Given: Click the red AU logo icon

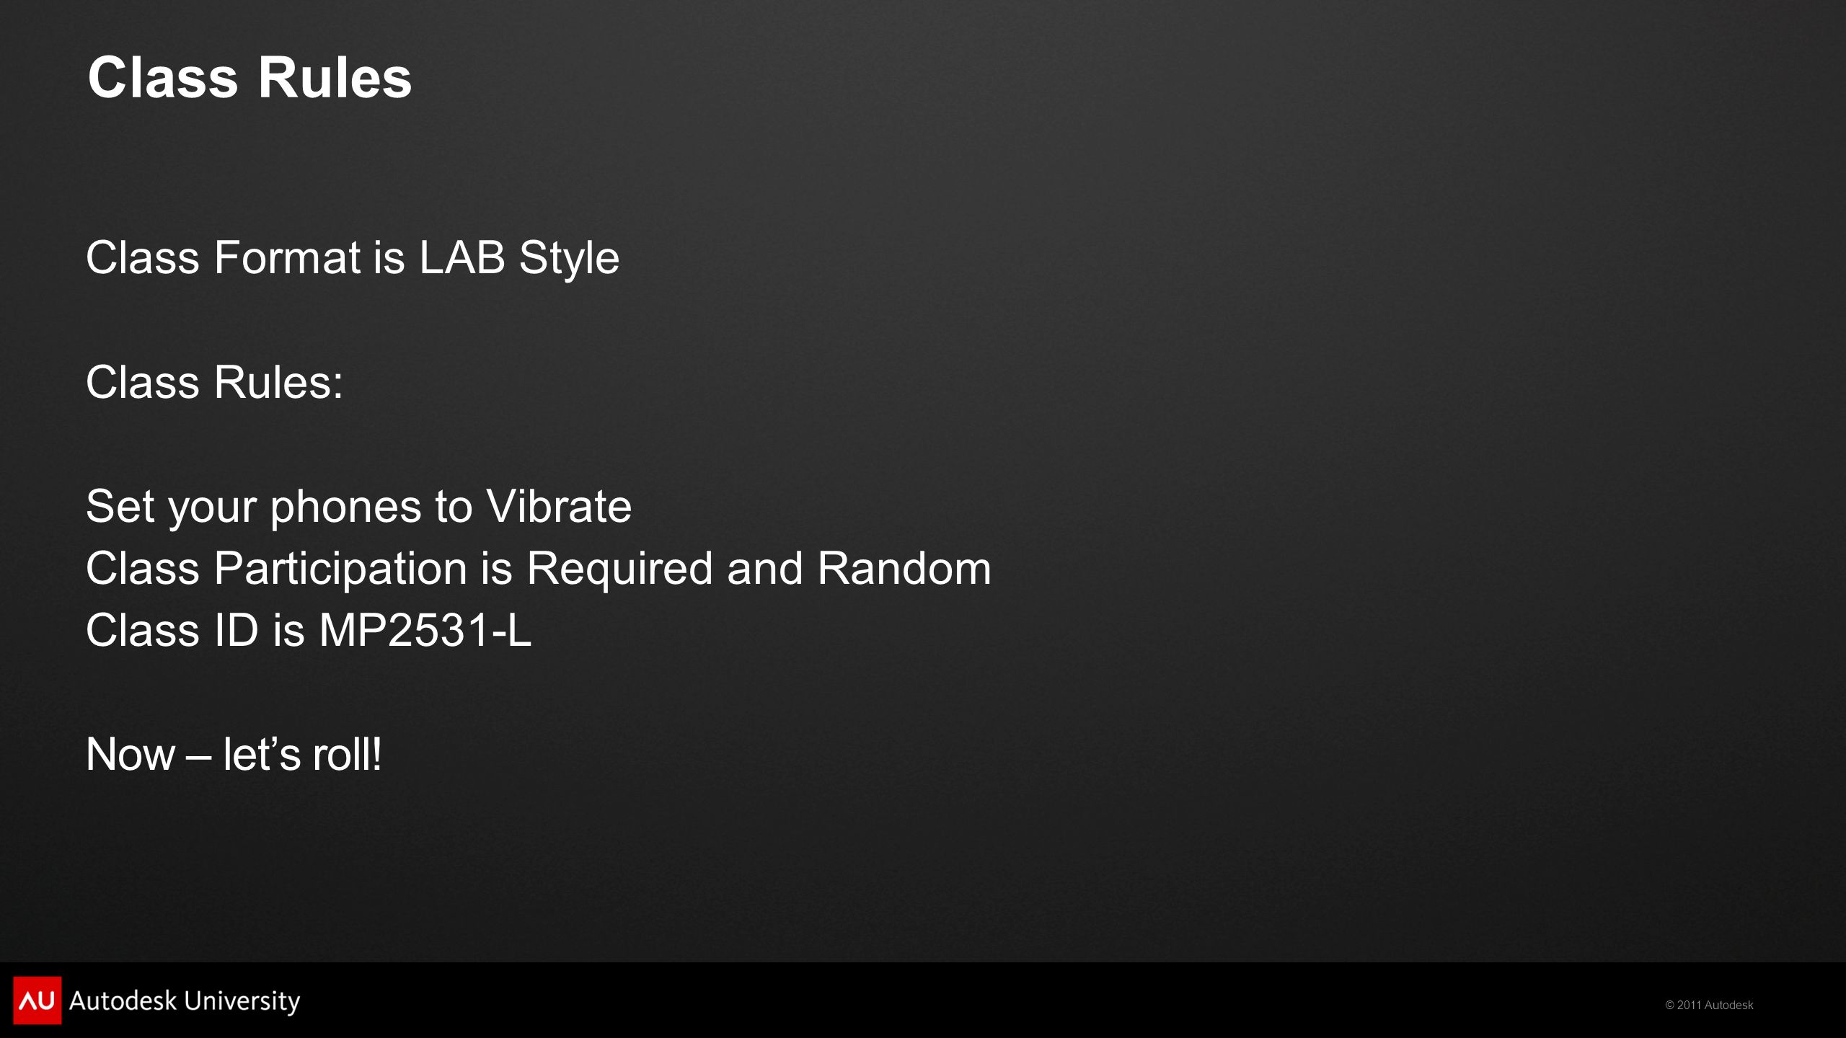Looking at the screenshot, I should (x=37, y=1000).
